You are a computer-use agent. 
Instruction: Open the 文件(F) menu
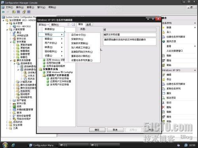[9, 7]
